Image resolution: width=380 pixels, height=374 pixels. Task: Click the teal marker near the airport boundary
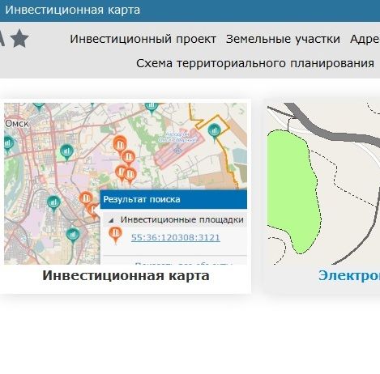214,132
